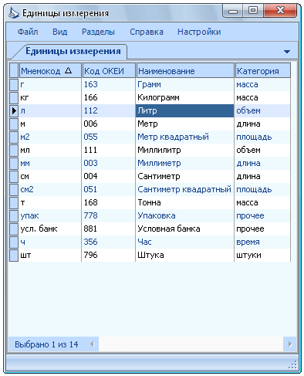This screenshot has height=376, width=304.
Task: Tick the row selector for Упаковка
Action: 14,216
